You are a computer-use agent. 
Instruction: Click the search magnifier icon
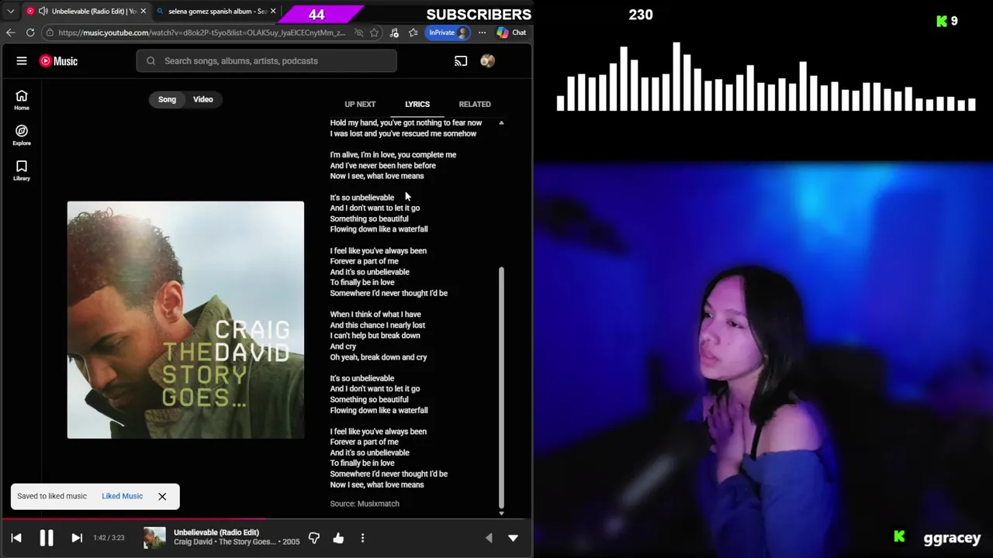click(x=151, y=61)
